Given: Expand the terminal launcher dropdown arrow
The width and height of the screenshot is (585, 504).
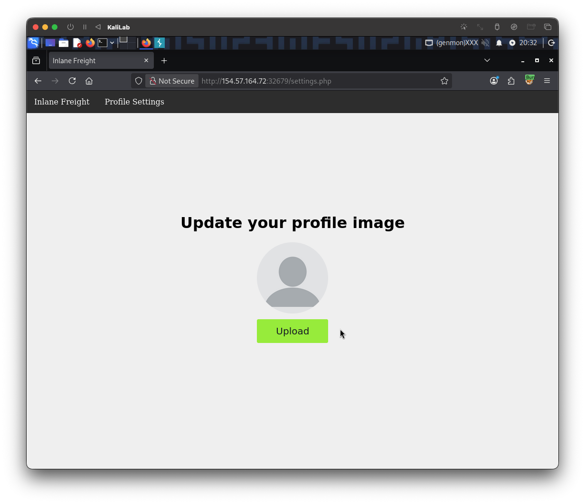Looking at the screenshot, I should (112, 43).
